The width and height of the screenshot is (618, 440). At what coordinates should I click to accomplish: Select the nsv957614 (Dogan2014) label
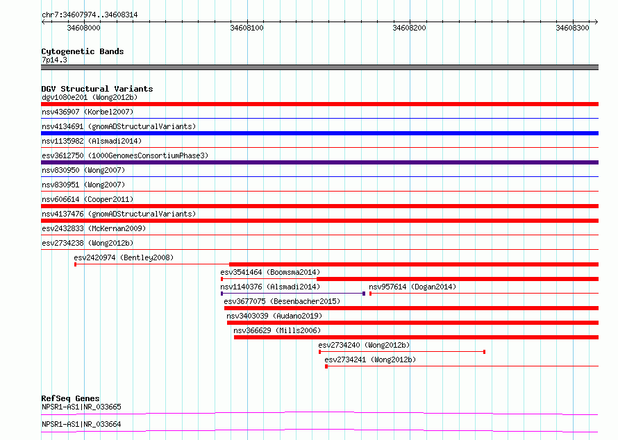412,287
